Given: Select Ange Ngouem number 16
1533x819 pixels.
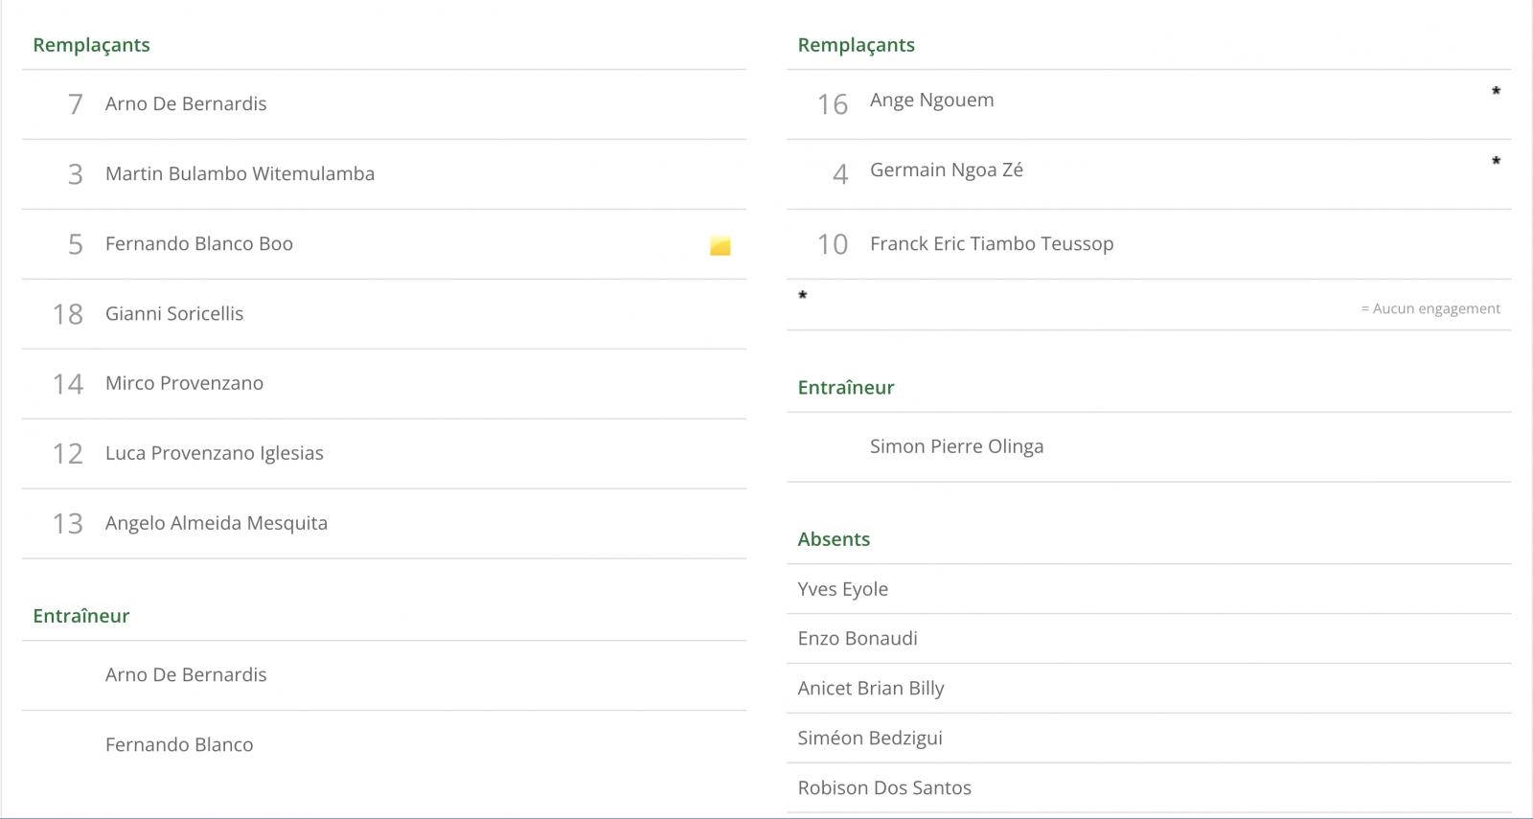Looking at the screenshot, I should pos(931,100).
